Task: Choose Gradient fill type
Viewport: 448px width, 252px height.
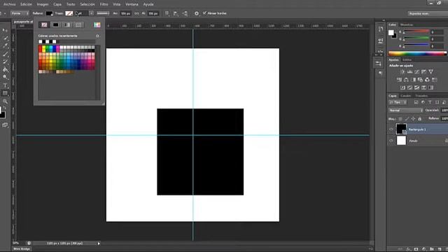Action: coord(66,25)
